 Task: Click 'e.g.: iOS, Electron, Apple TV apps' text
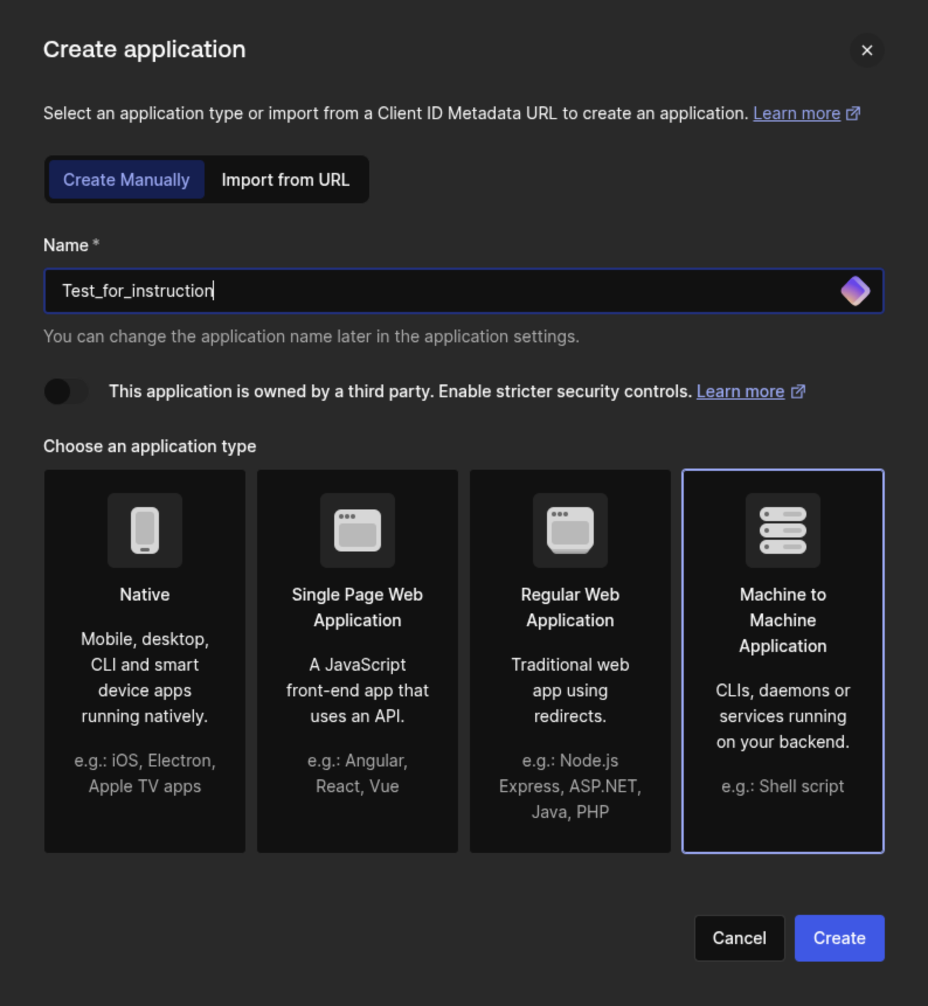pyautogui.click(x=145, y=773)
